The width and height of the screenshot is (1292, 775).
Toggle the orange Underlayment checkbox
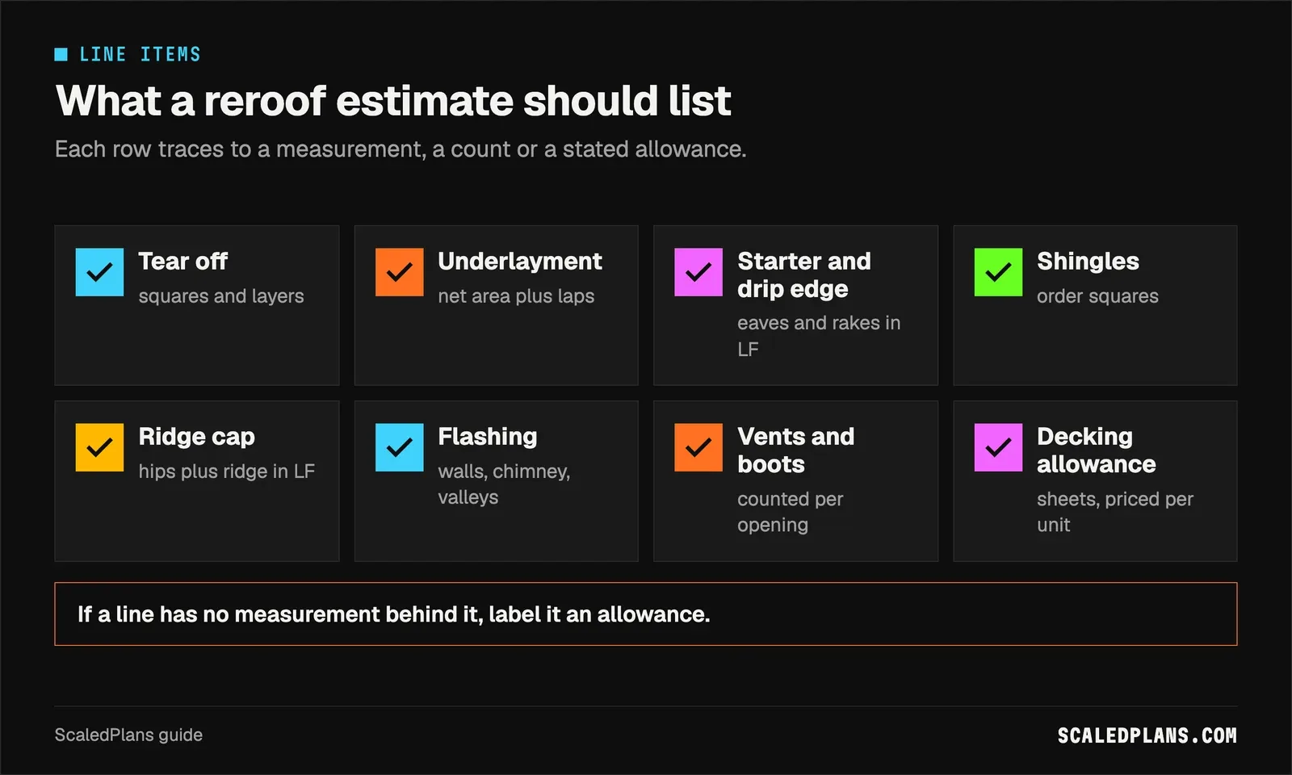[399, 272]
